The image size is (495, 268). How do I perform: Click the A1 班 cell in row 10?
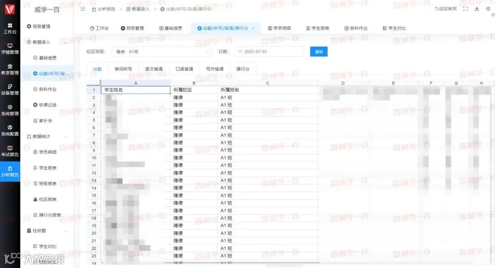point(268,158)
